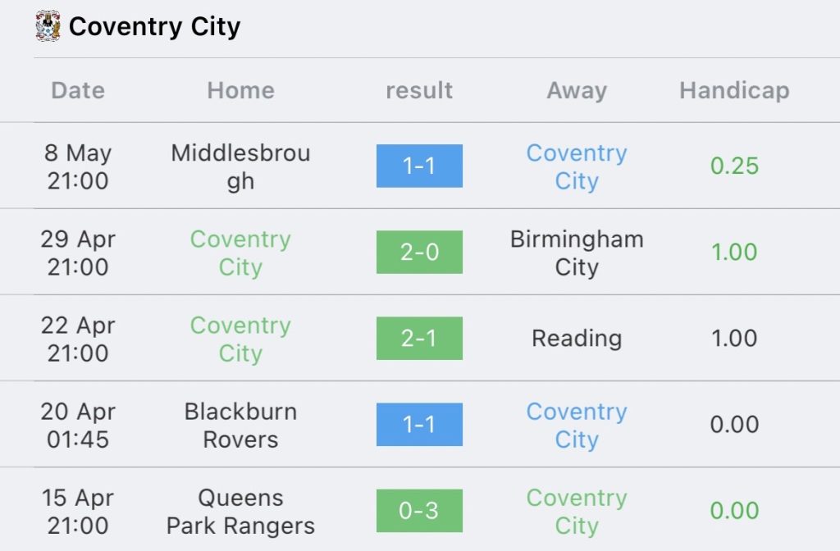
Task: Select Middlesbrough home team name
Action: [240, 166]
